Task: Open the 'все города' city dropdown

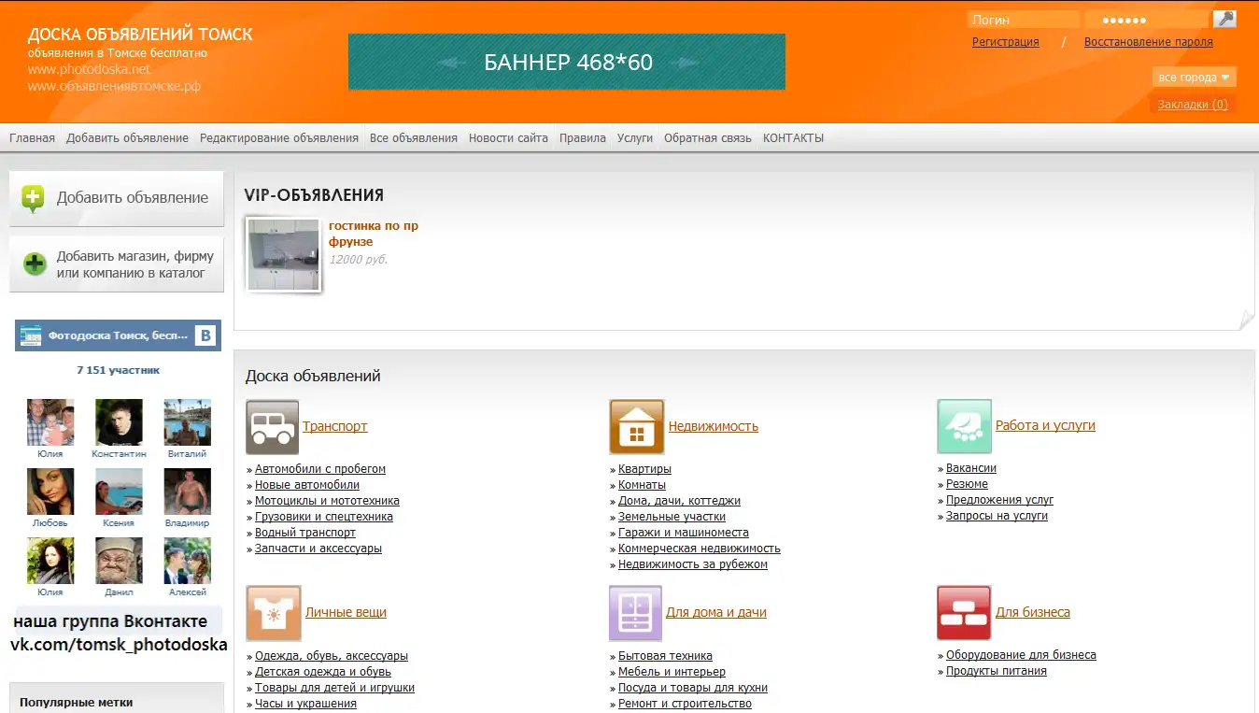Action: pos(1195,78)
